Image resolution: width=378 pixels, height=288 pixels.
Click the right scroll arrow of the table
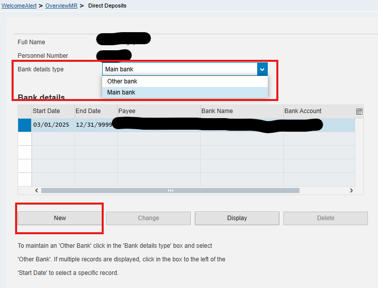(351, 190)
